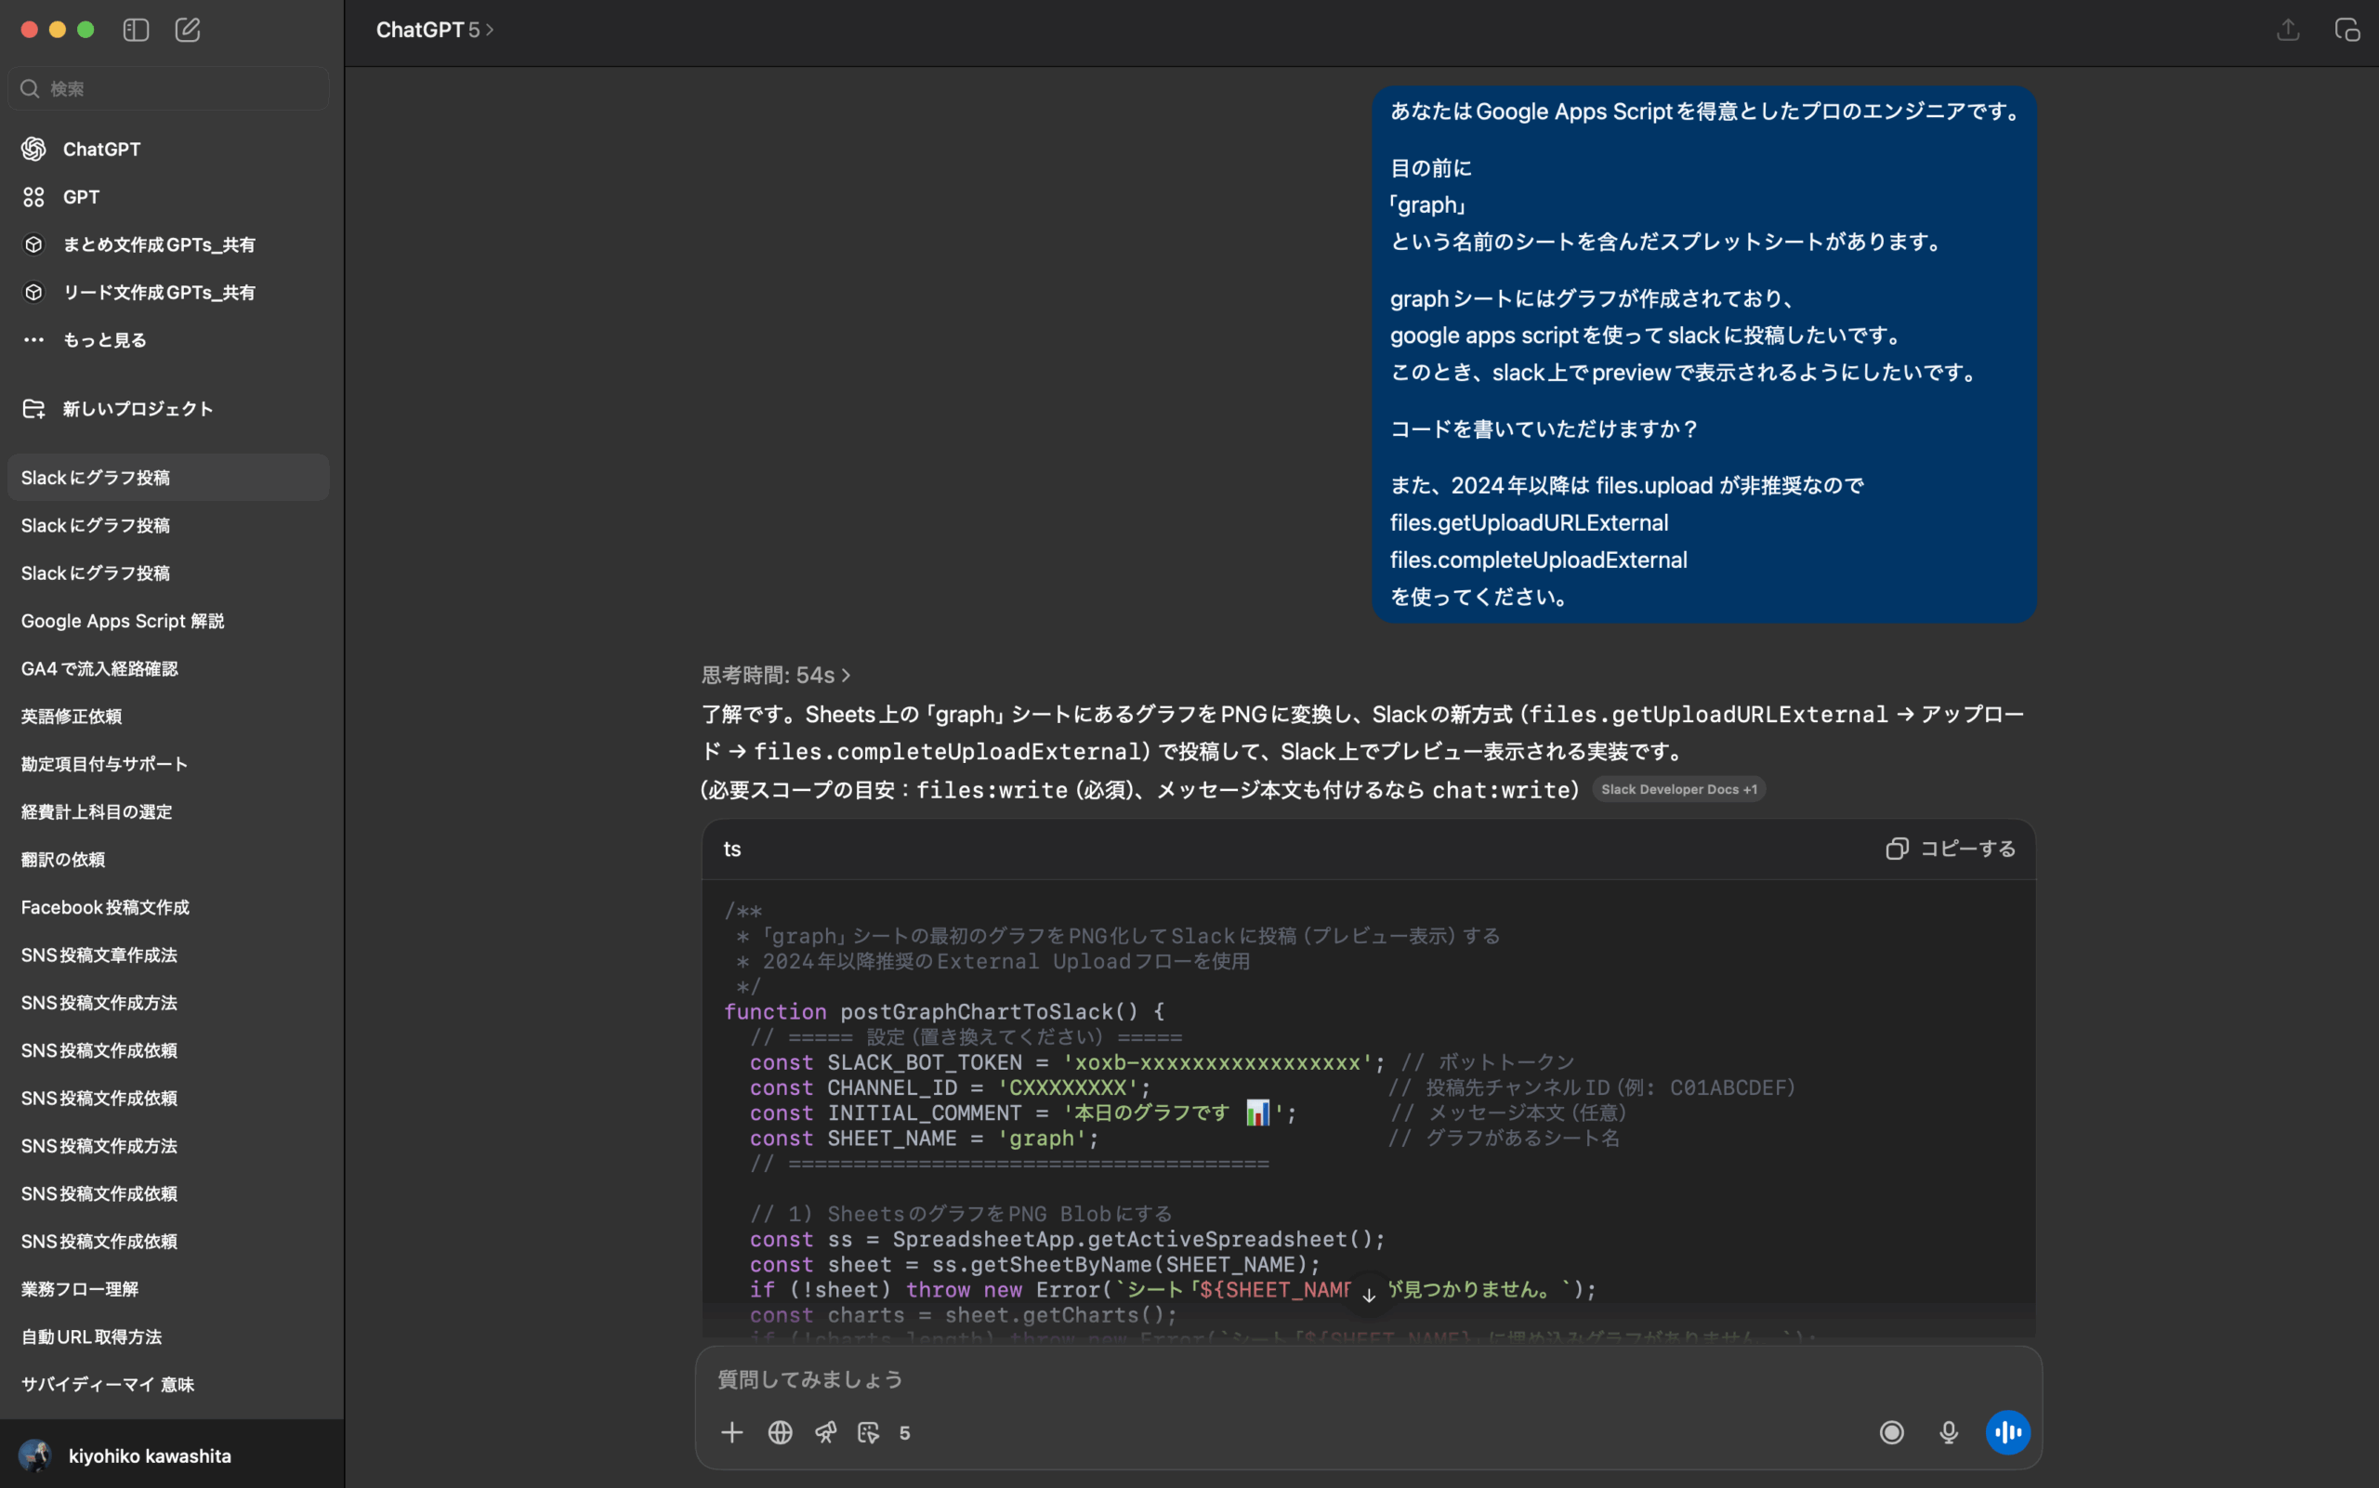Open the SNS投稿文章作成法 chat
The height and width of the screenshot is (1488, 2379).
[168, 955]
